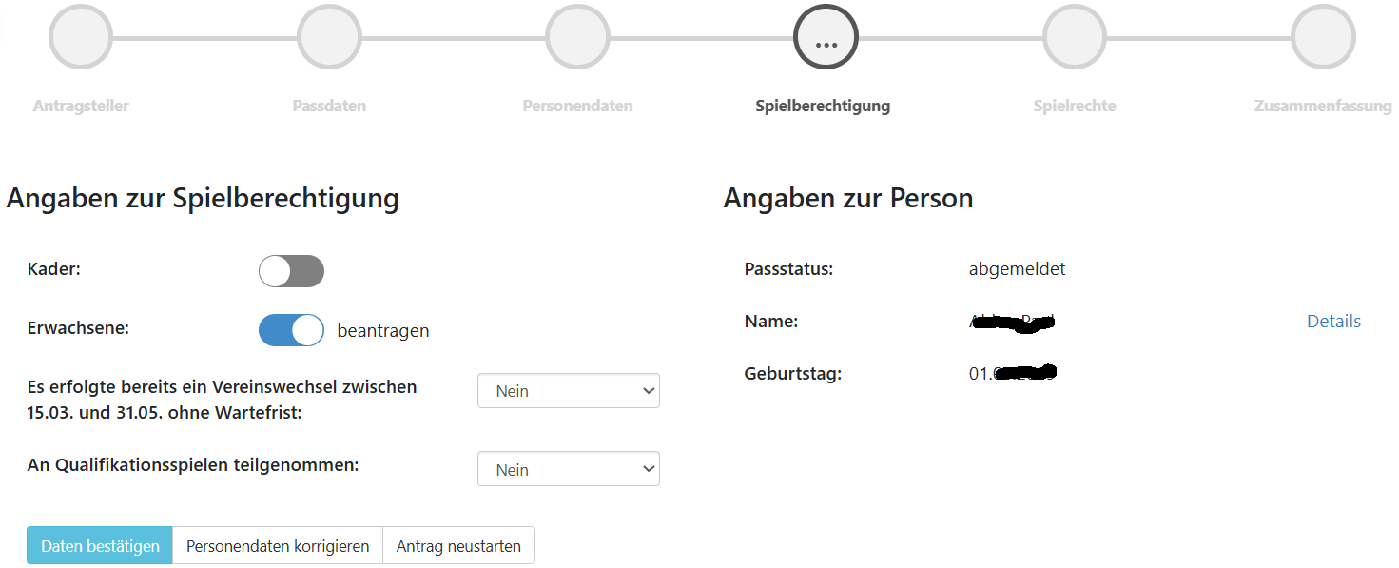Open the Details link next to Name
Image resolution: width=1399 pixels, height=568 pixels.
pyautogui.click(x=1333, y=322)
